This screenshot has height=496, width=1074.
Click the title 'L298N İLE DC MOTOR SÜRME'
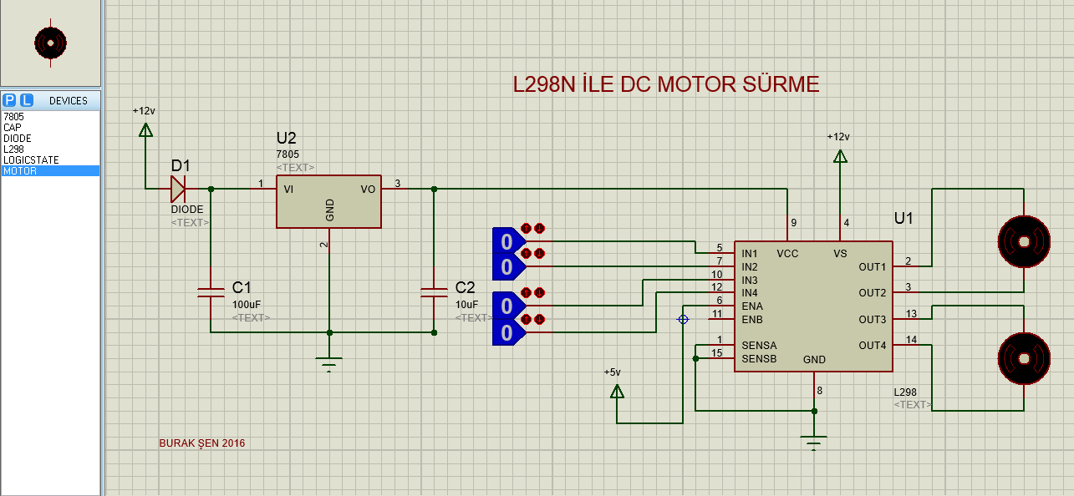click(x=666, y=84)
